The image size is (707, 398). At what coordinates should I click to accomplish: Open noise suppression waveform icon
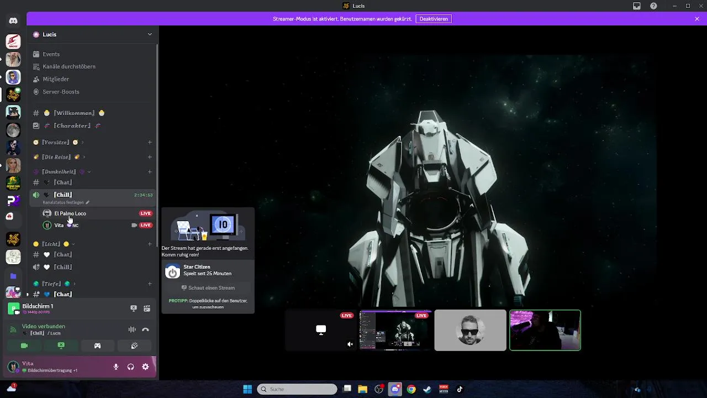pyautogui.click(x=132, y=329)
